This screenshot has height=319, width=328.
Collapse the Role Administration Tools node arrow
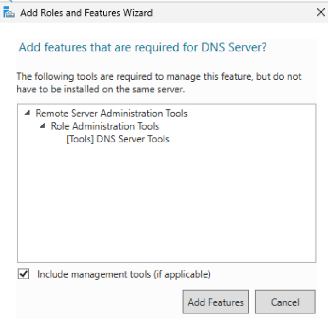[43, 126]
